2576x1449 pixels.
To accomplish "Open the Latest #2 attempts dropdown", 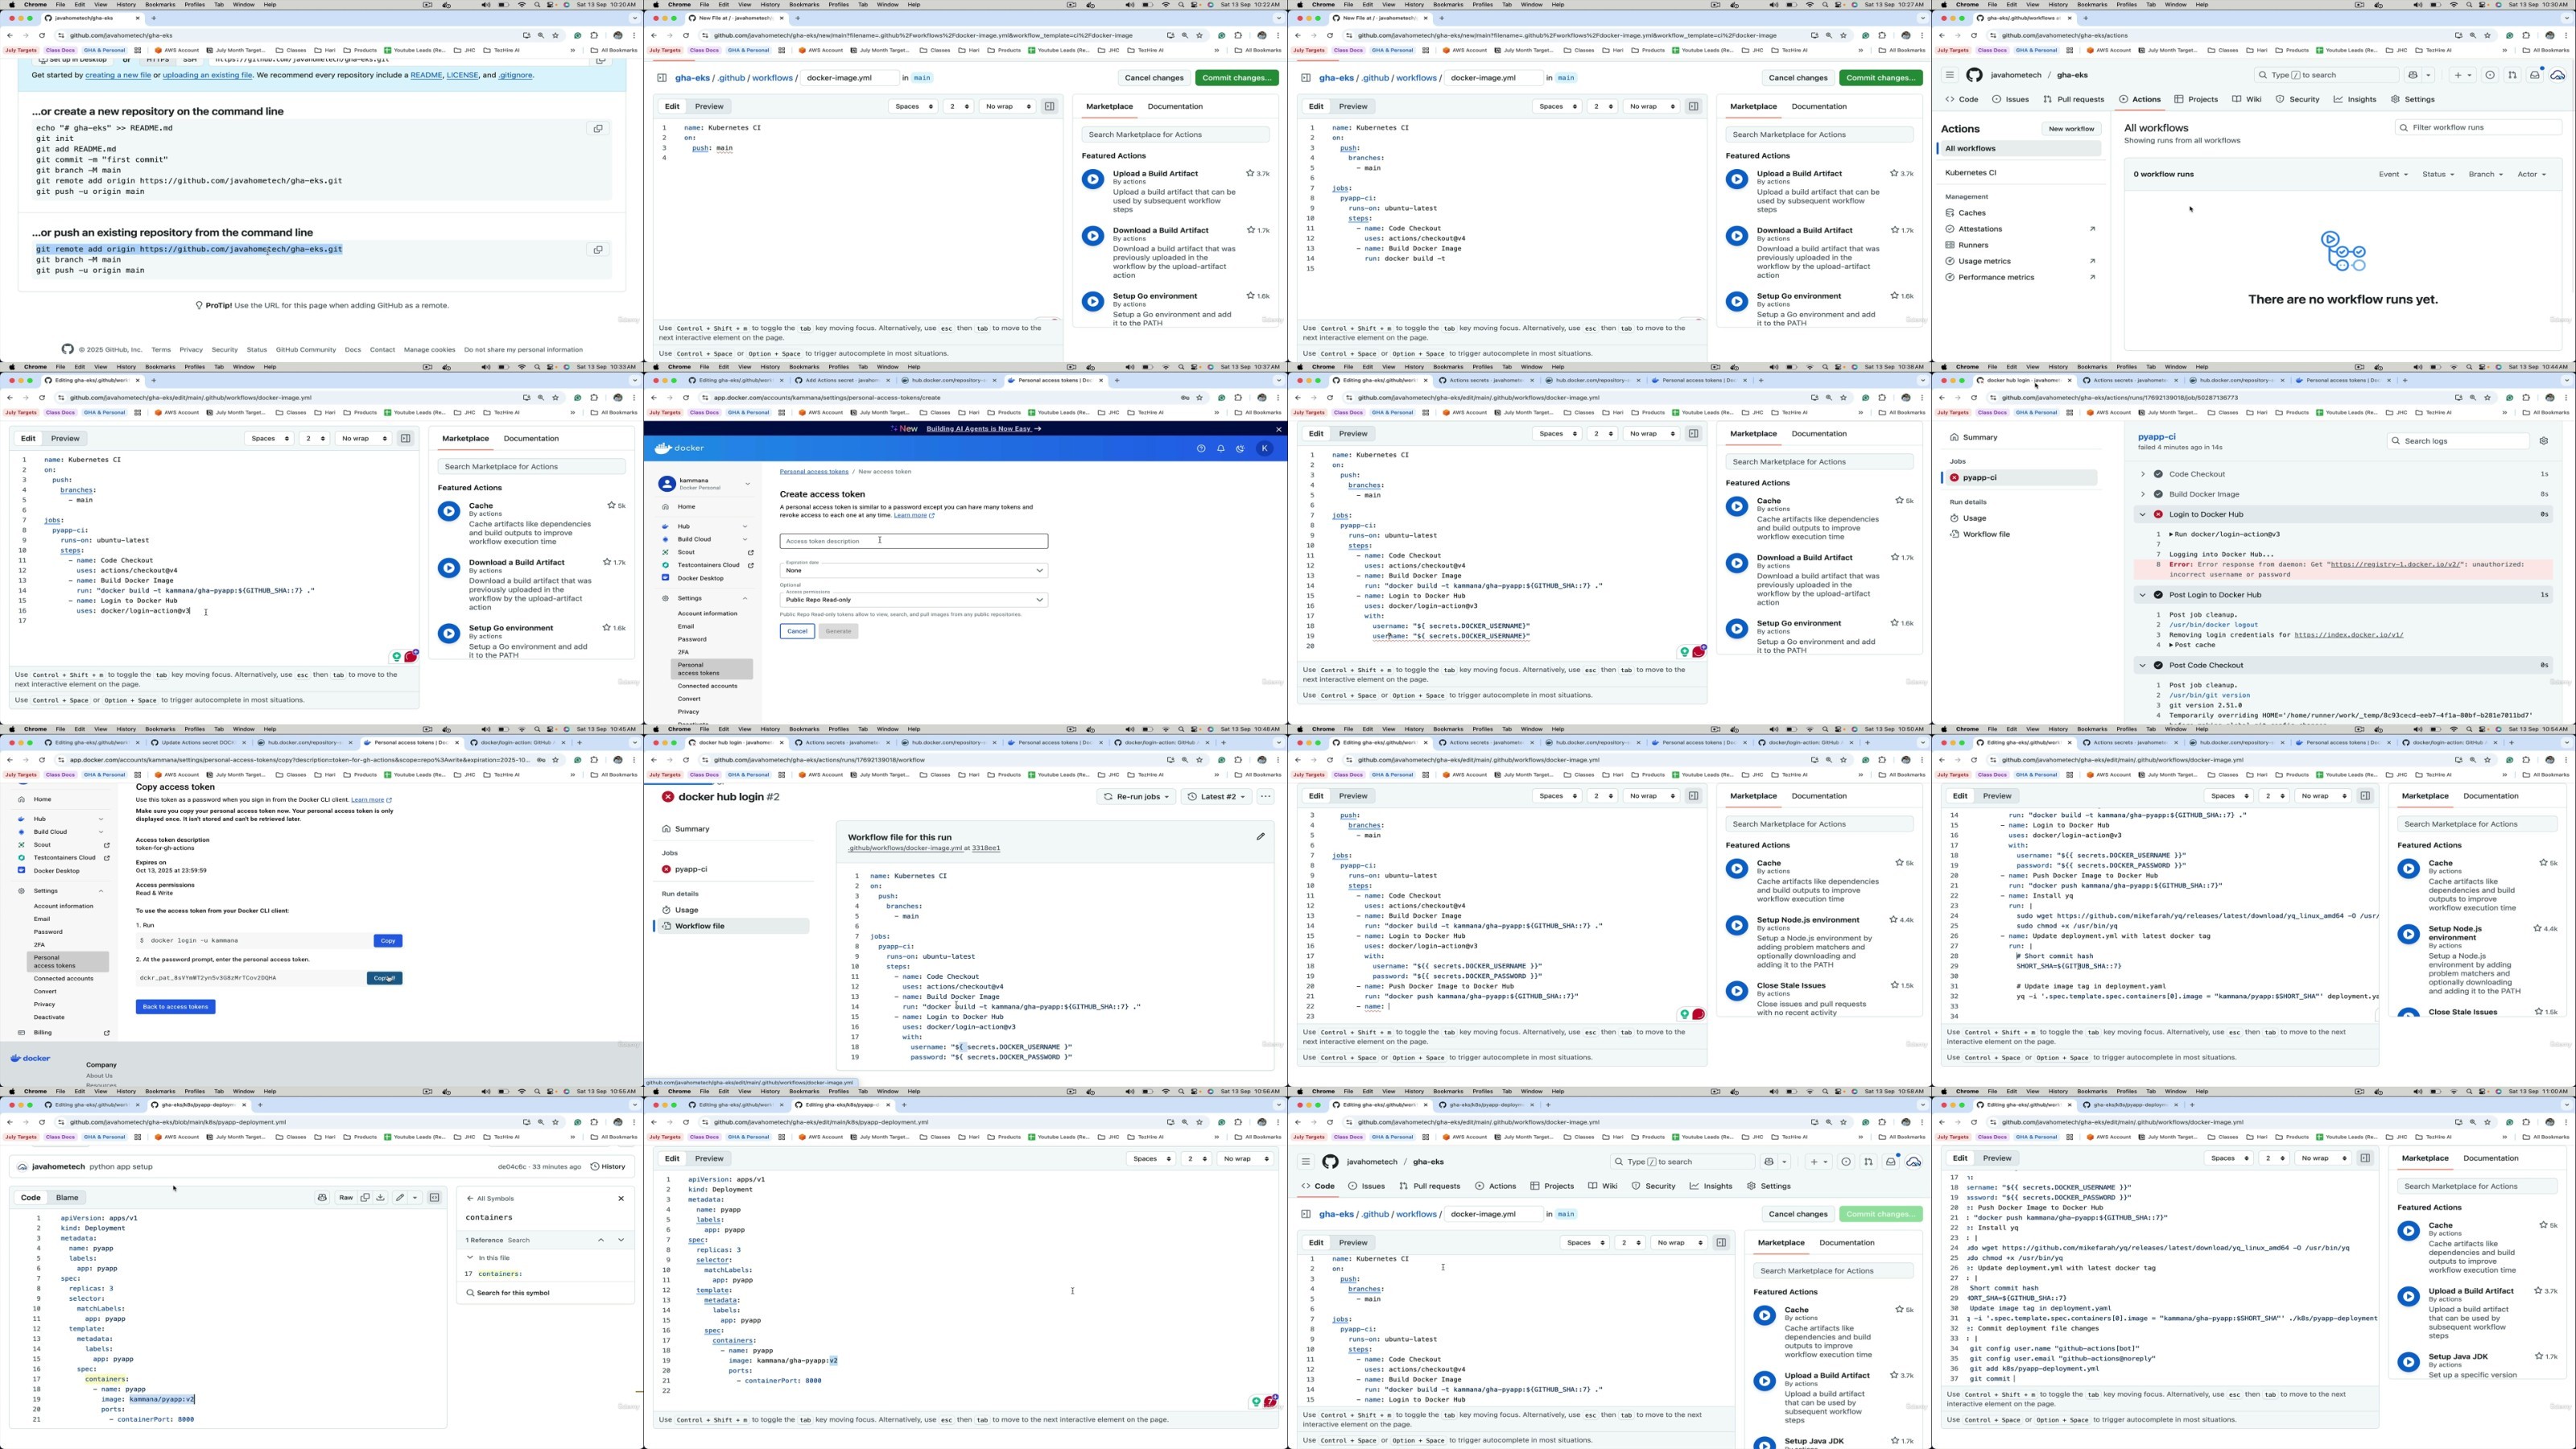I will click(1217, 797).
